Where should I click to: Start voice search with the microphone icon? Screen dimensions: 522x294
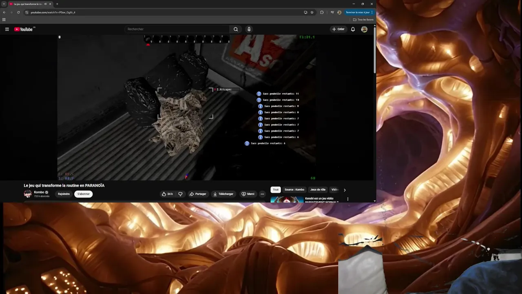249,29
